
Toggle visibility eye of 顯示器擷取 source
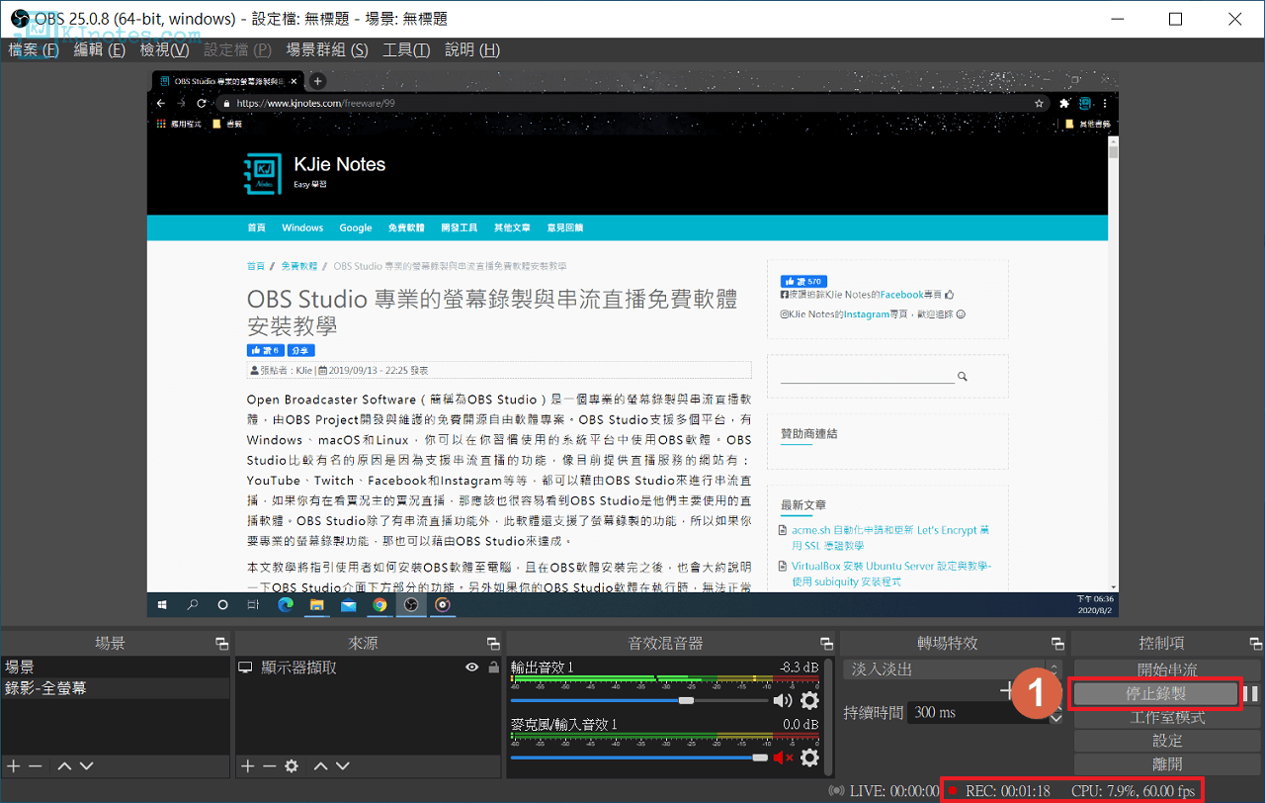point(472,668)
